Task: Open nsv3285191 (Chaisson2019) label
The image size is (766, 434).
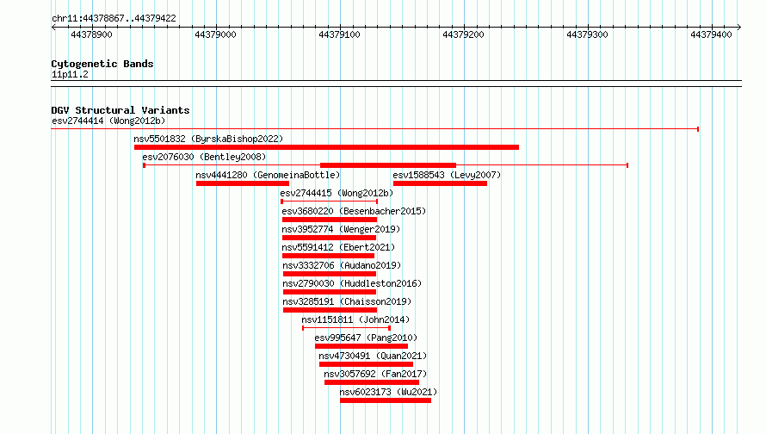Action: 348,301
